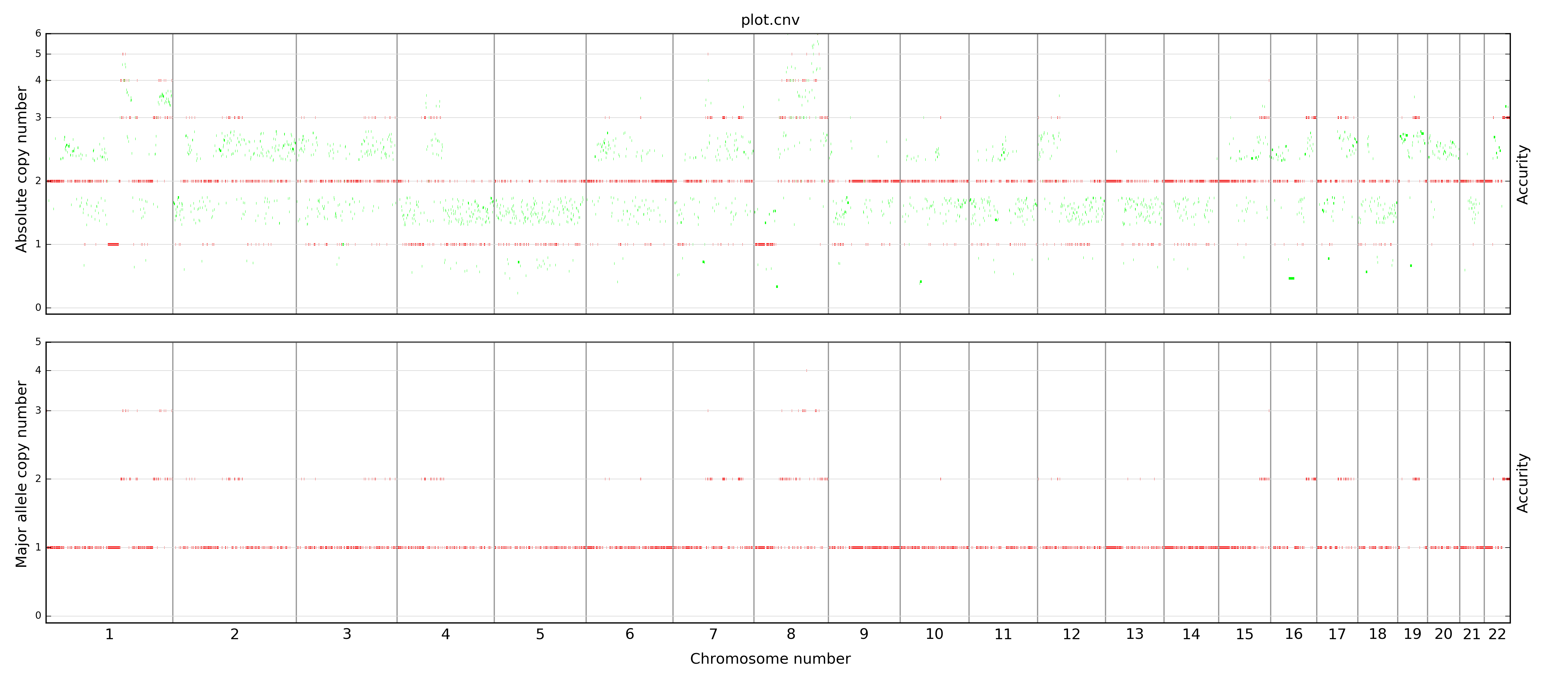Click the upper-right Accurity label
Screen dimensions: 1541x677
[1523, 174]
